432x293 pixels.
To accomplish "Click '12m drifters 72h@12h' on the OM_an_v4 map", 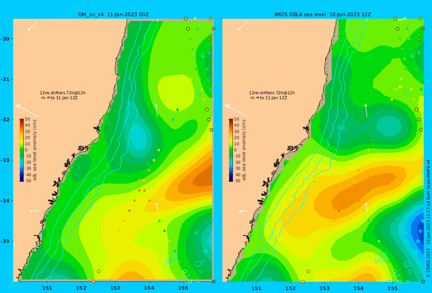I will pos(63,93).
